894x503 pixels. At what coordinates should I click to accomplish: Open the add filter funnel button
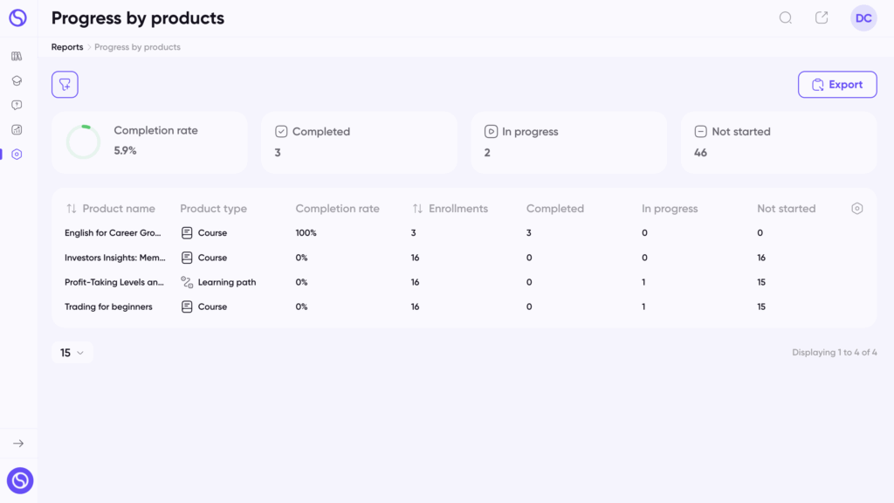pyautogui.click(x=65, y=85)
